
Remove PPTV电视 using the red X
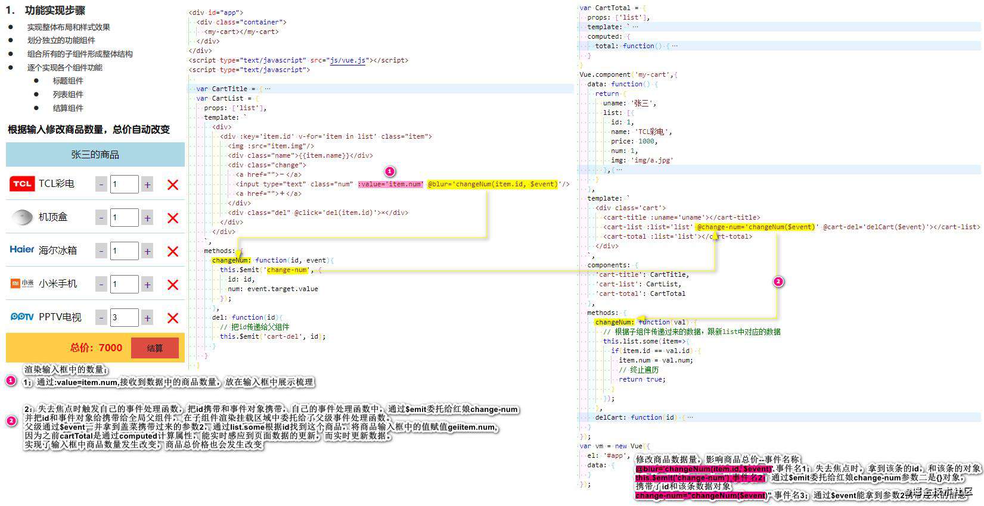point(173,318)
